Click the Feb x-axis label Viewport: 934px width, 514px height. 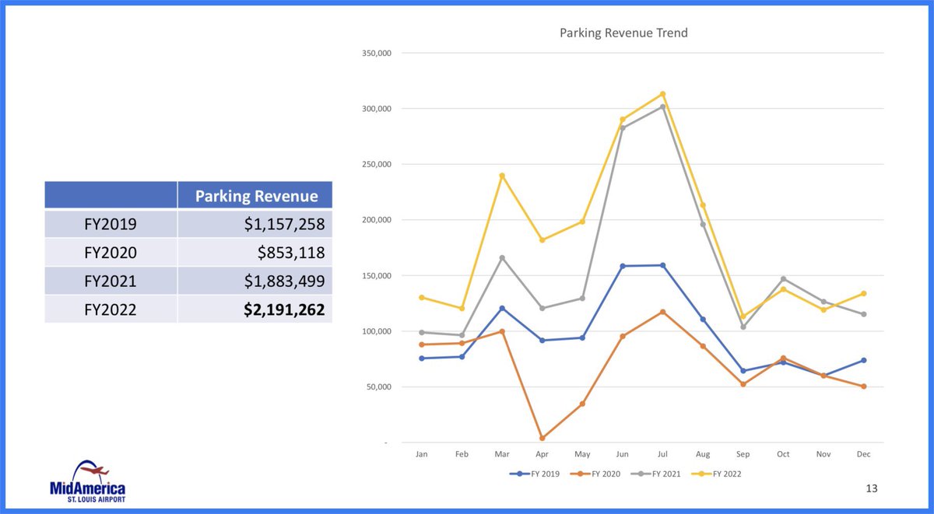pos(462,453)
